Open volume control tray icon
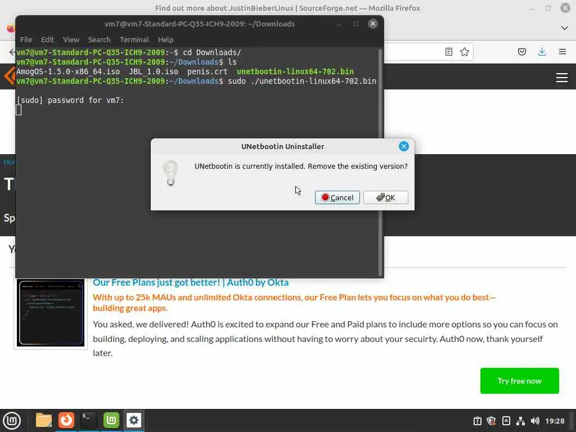 point(535,421)
